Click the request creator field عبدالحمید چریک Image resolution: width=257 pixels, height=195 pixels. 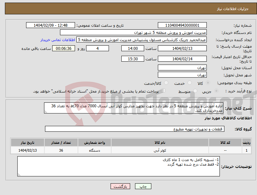tap(142, 40)
